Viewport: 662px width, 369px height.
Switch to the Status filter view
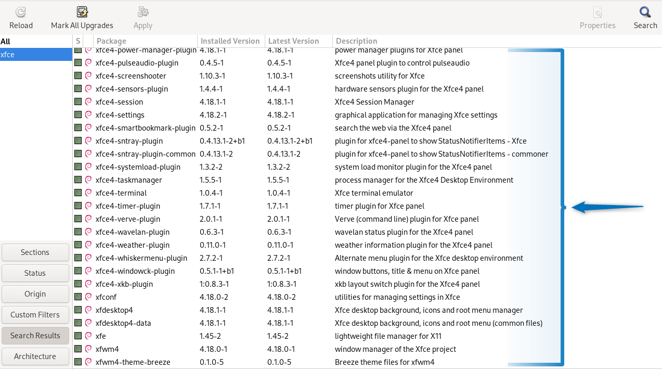click(x=35, y=273)
